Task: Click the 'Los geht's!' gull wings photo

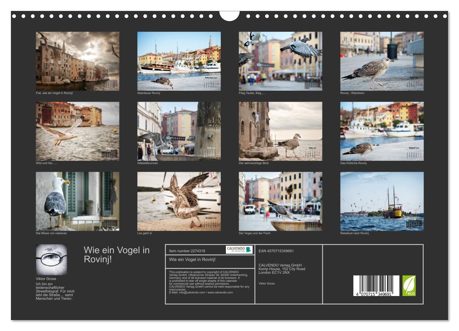Action: 179,201
